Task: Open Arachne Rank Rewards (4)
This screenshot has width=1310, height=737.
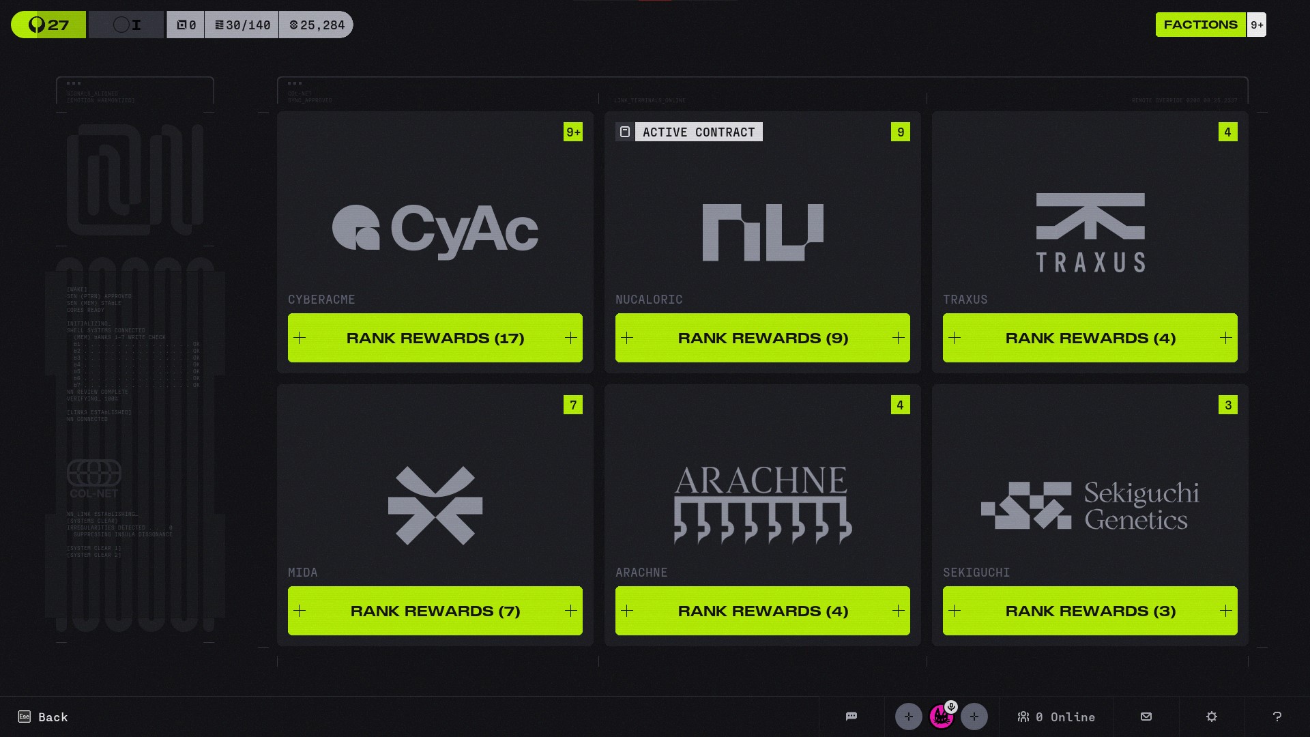Action: coord(763,611)
